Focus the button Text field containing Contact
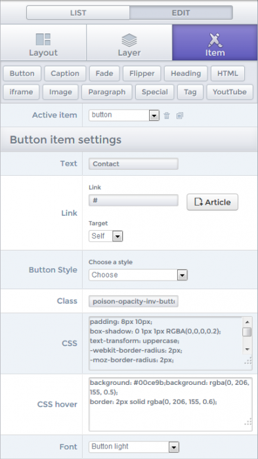This screenshot has height=459, width=258. click(x=133, y=164)
